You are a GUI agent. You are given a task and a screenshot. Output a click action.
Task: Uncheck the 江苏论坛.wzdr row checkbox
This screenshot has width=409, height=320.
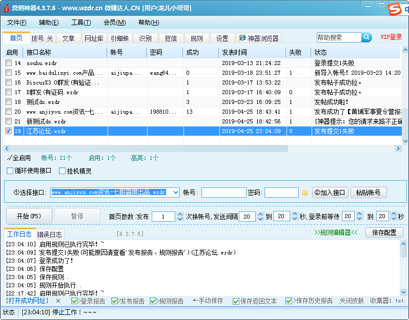8,131
